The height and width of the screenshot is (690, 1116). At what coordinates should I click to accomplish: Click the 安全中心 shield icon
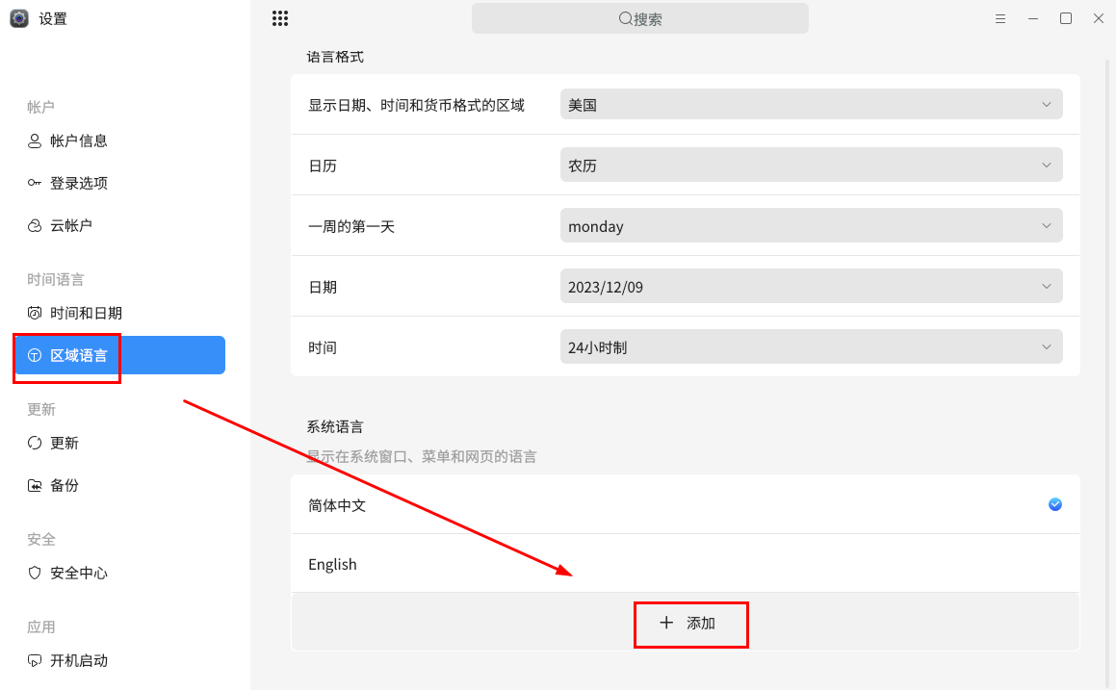pos(35,573)
